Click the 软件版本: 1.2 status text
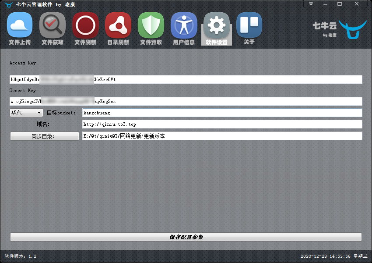The image size is (372, 263). coord(21,256)
